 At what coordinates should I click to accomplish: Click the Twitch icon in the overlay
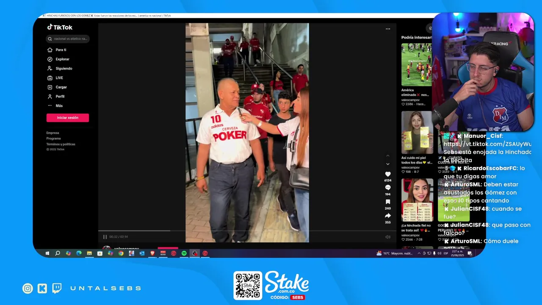coord(57,288)
